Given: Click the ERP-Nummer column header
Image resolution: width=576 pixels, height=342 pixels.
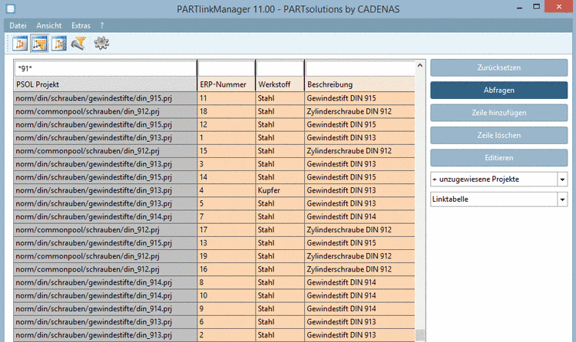Looking at the screenshot, I should (226, 84).
